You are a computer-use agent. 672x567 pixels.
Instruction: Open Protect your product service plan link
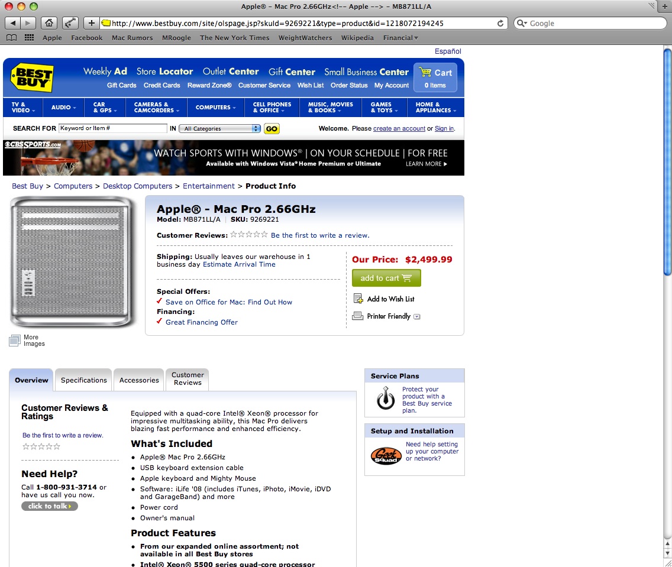[x=427, y=400]
